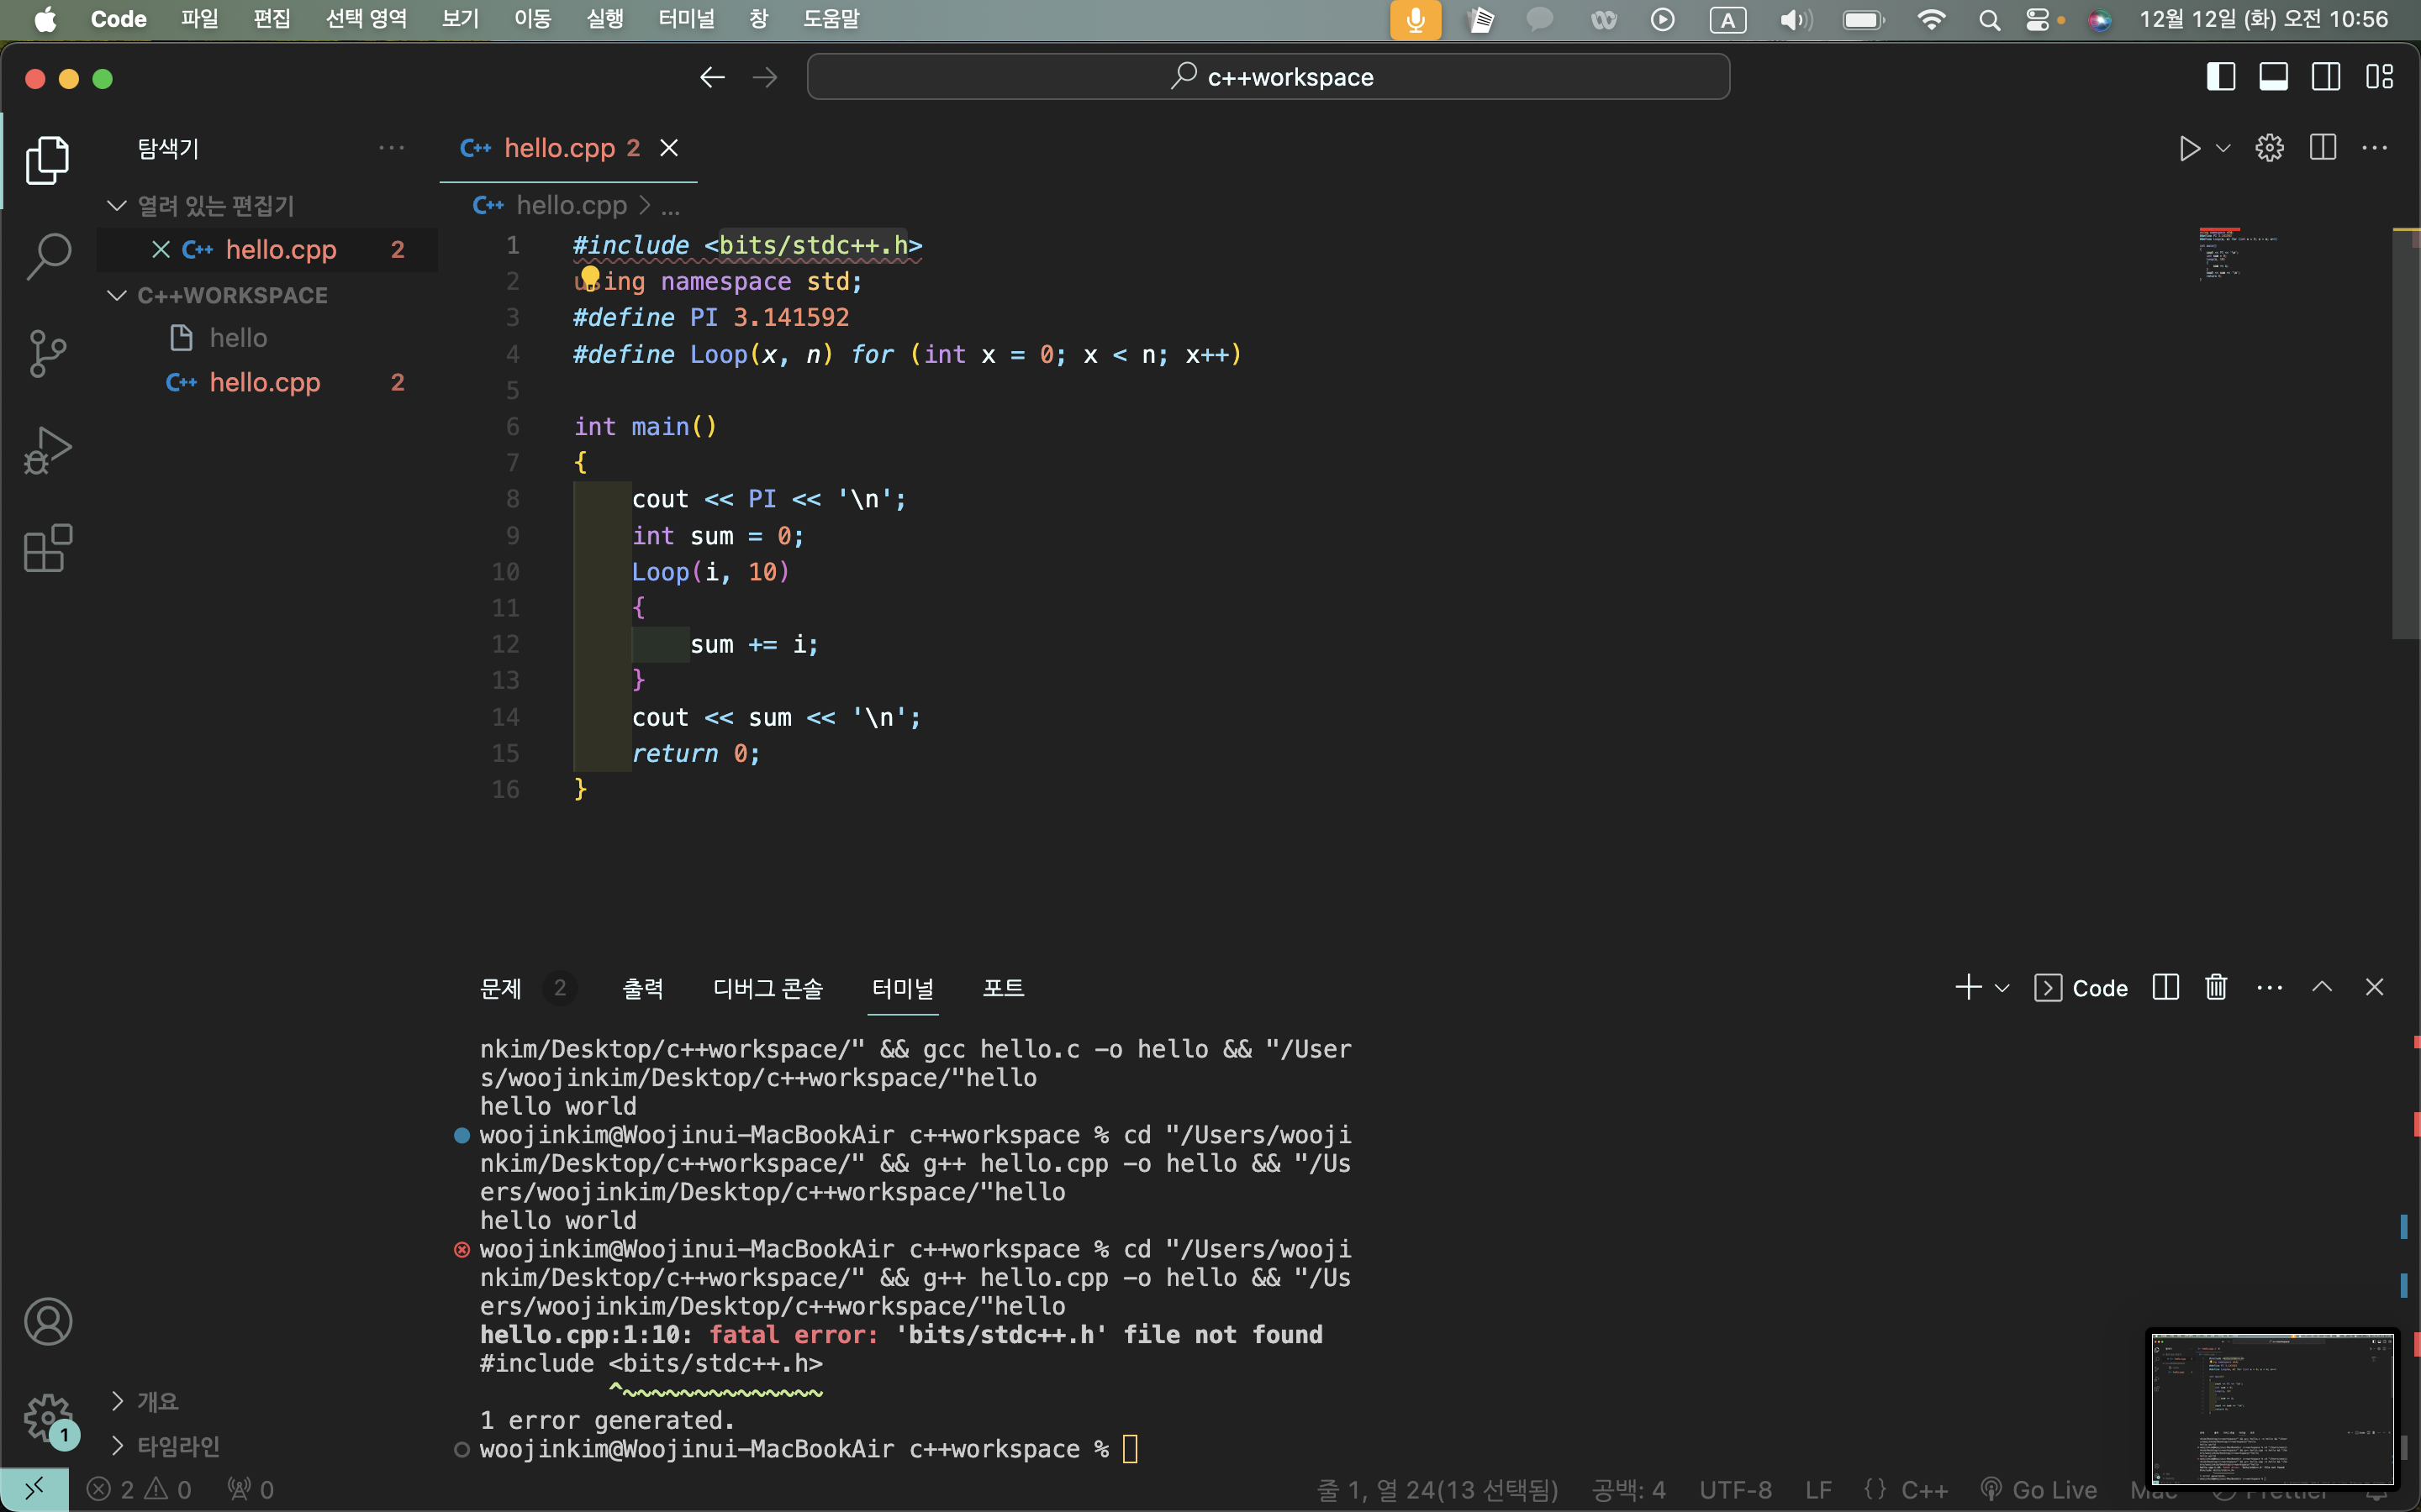The height and width of the screenshot is (1512, 2421).
Task: Toggle the primary side bar
Action: (2220, 77)
